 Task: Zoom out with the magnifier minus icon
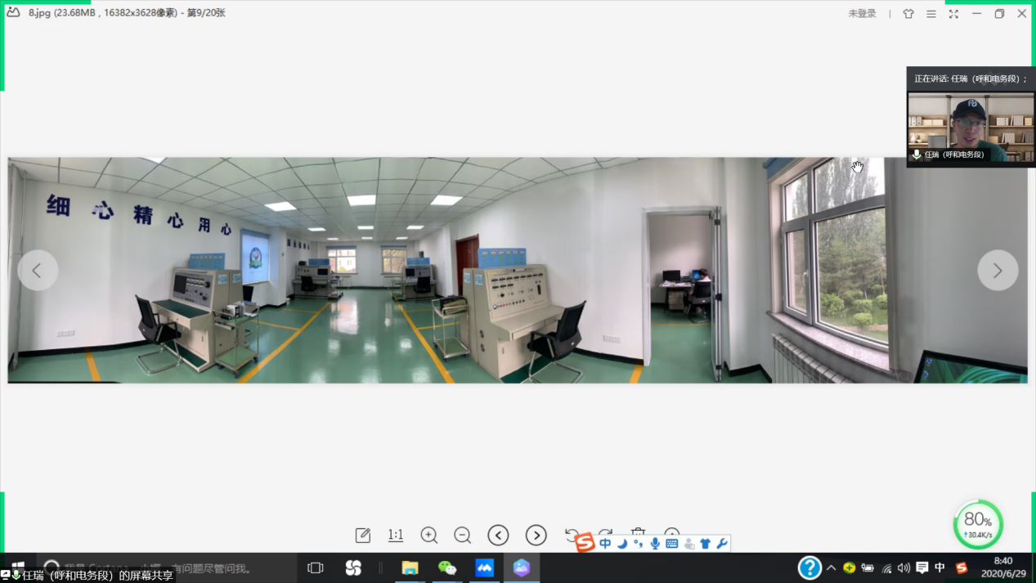coord(463,536)
